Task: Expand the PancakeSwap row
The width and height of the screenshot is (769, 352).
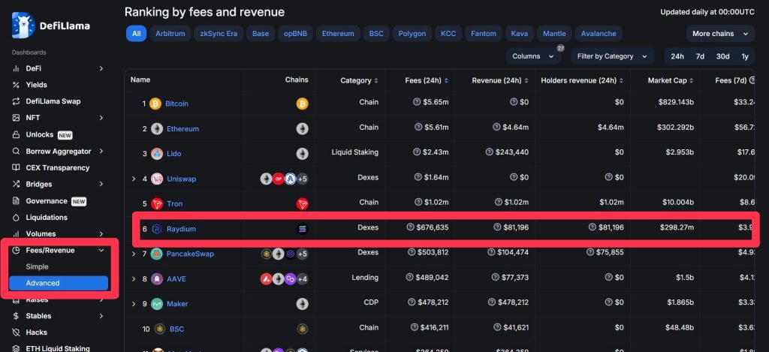Action: pyautogui.click(x=134, y=254)
